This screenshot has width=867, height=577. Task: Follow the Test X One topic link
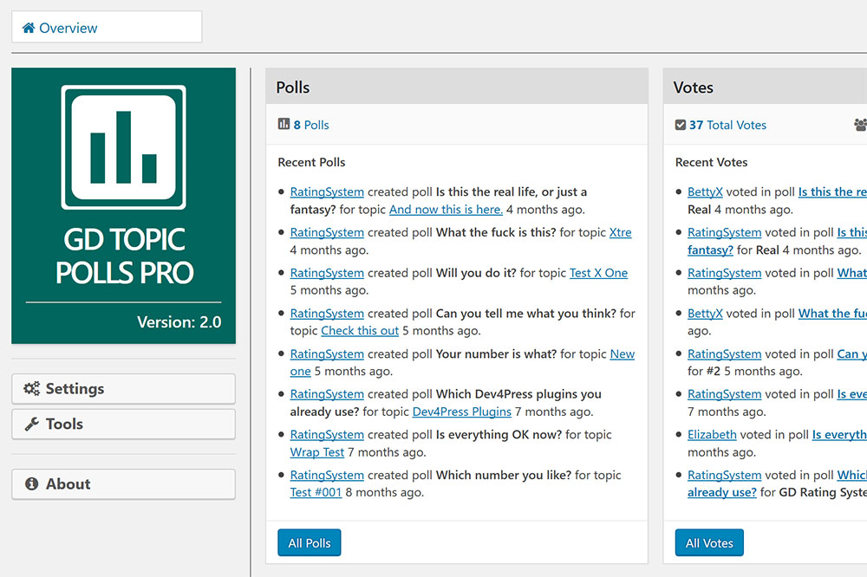click(x=598, y=273)
